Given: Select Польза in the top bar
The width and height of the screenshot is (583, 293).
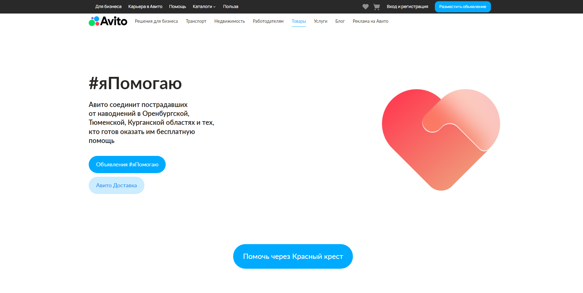Looking at the screenshot, I should 230,7.
